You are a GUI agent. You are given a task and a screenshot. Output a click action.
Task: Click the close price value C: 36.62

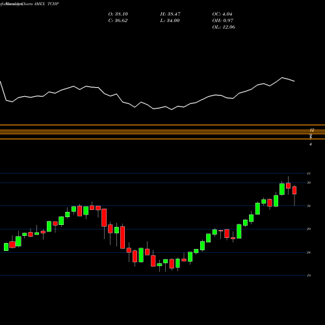(x=118, y=21)
